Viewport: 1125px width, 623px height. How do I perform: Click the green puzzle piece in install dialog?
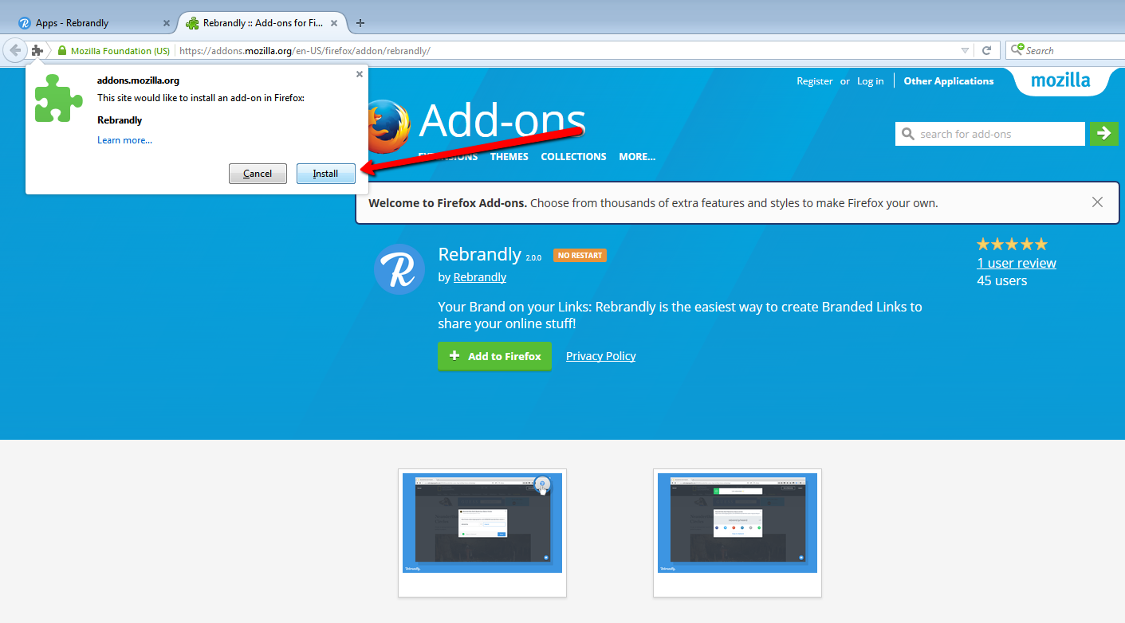coord(58,98)
